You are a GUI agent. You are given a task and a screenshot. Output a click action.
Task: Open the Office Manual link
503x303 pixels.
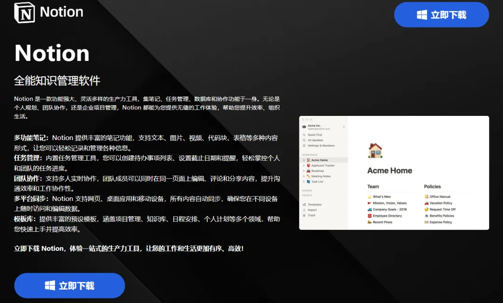(x=437, y=196)
